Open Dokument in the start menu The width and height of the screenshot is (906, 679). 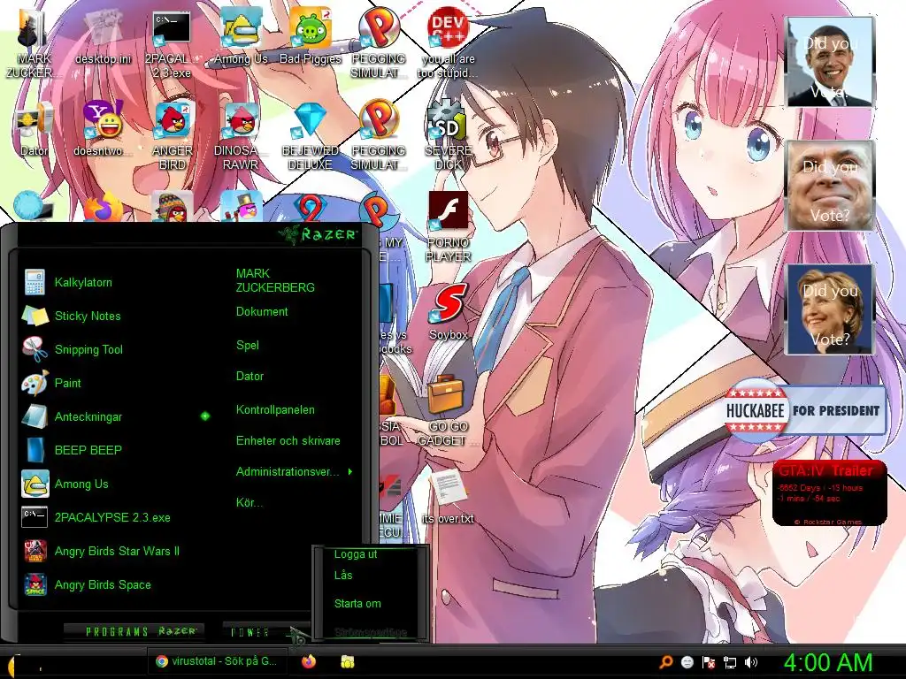click(262, 312)
